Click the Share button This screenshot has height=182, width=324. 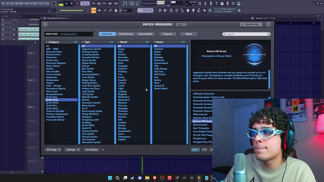pos(189,34)
